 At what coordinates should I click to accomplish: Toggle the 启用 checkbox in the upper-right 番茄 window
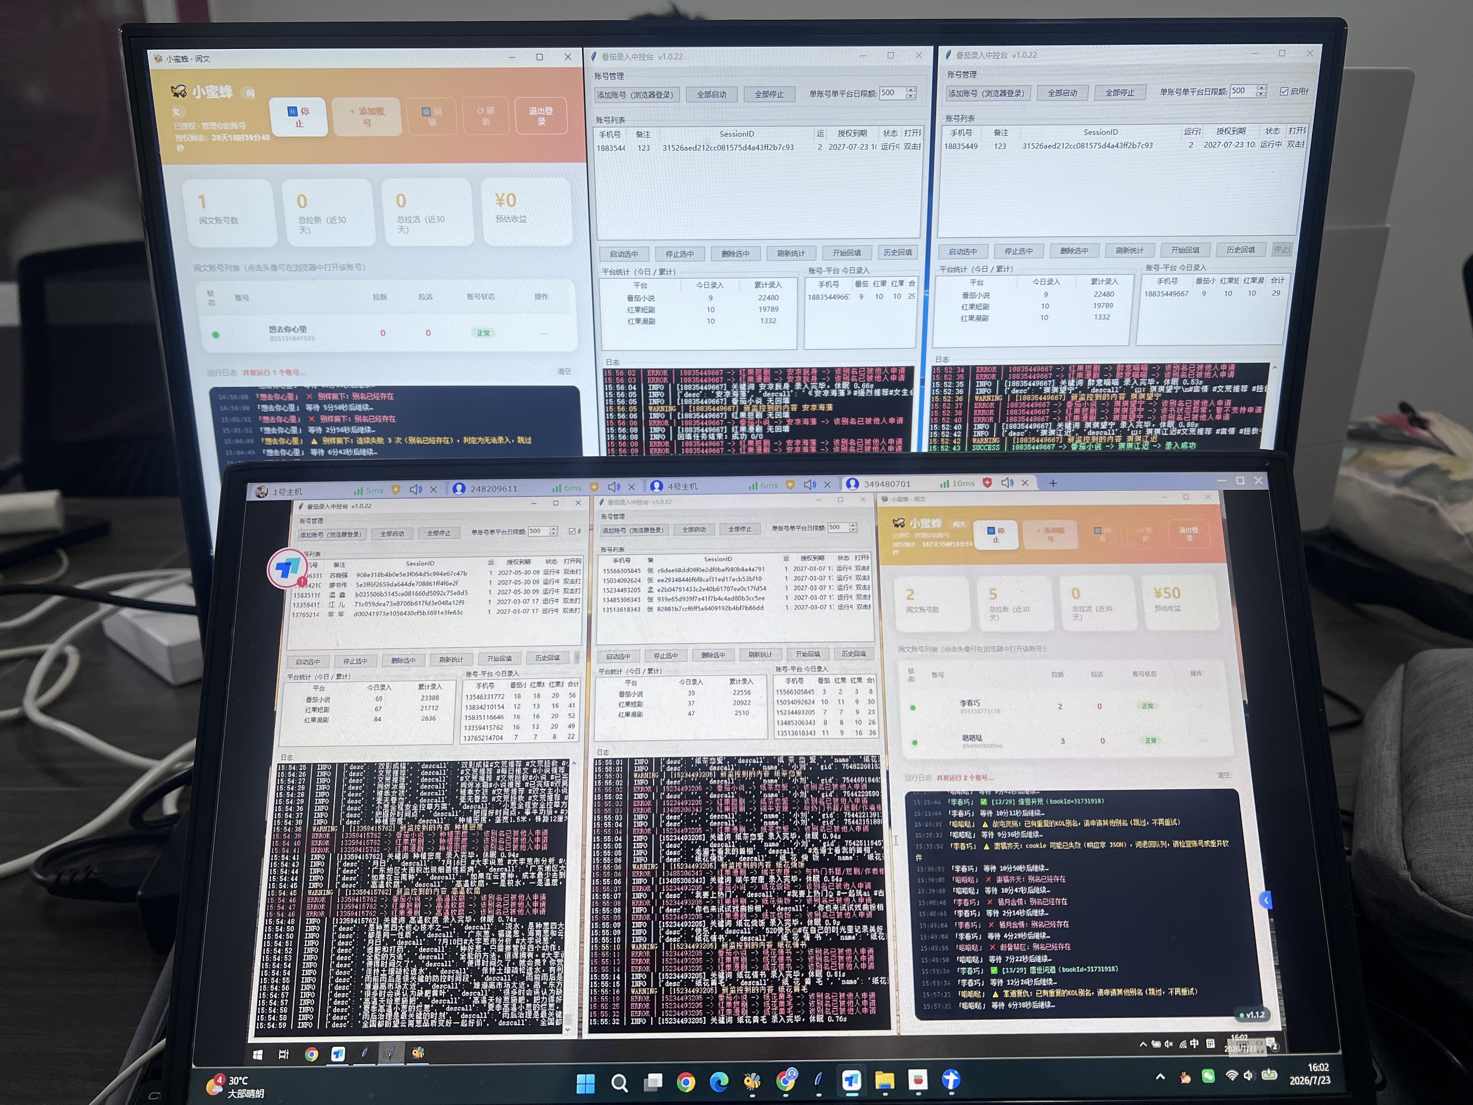tap(1284, 91)
